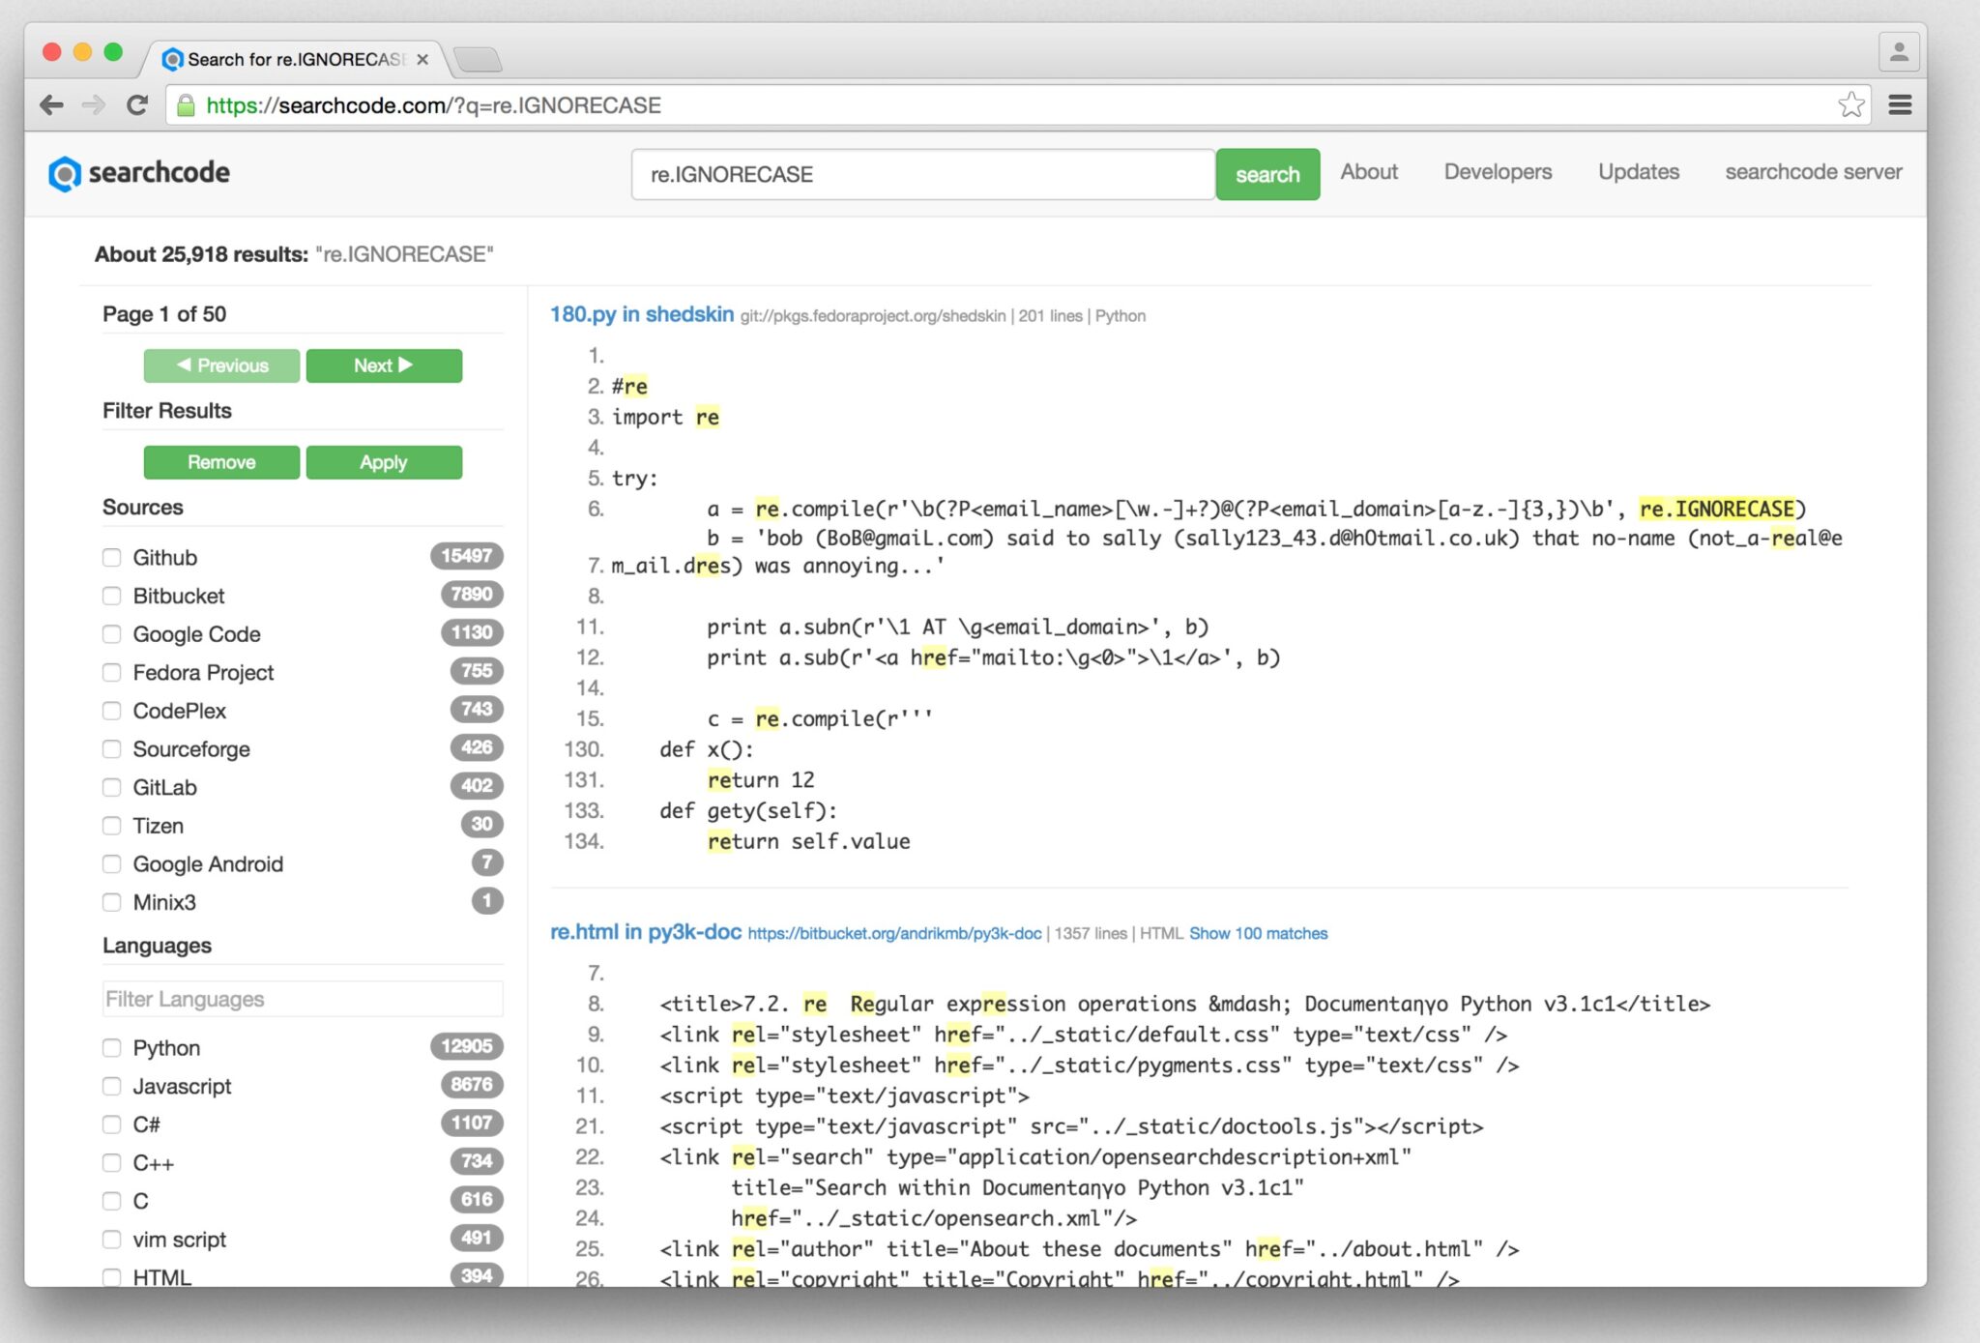Click the searchcode favicon on the tab
The image size is (1980, 1343).
point(174,59)
